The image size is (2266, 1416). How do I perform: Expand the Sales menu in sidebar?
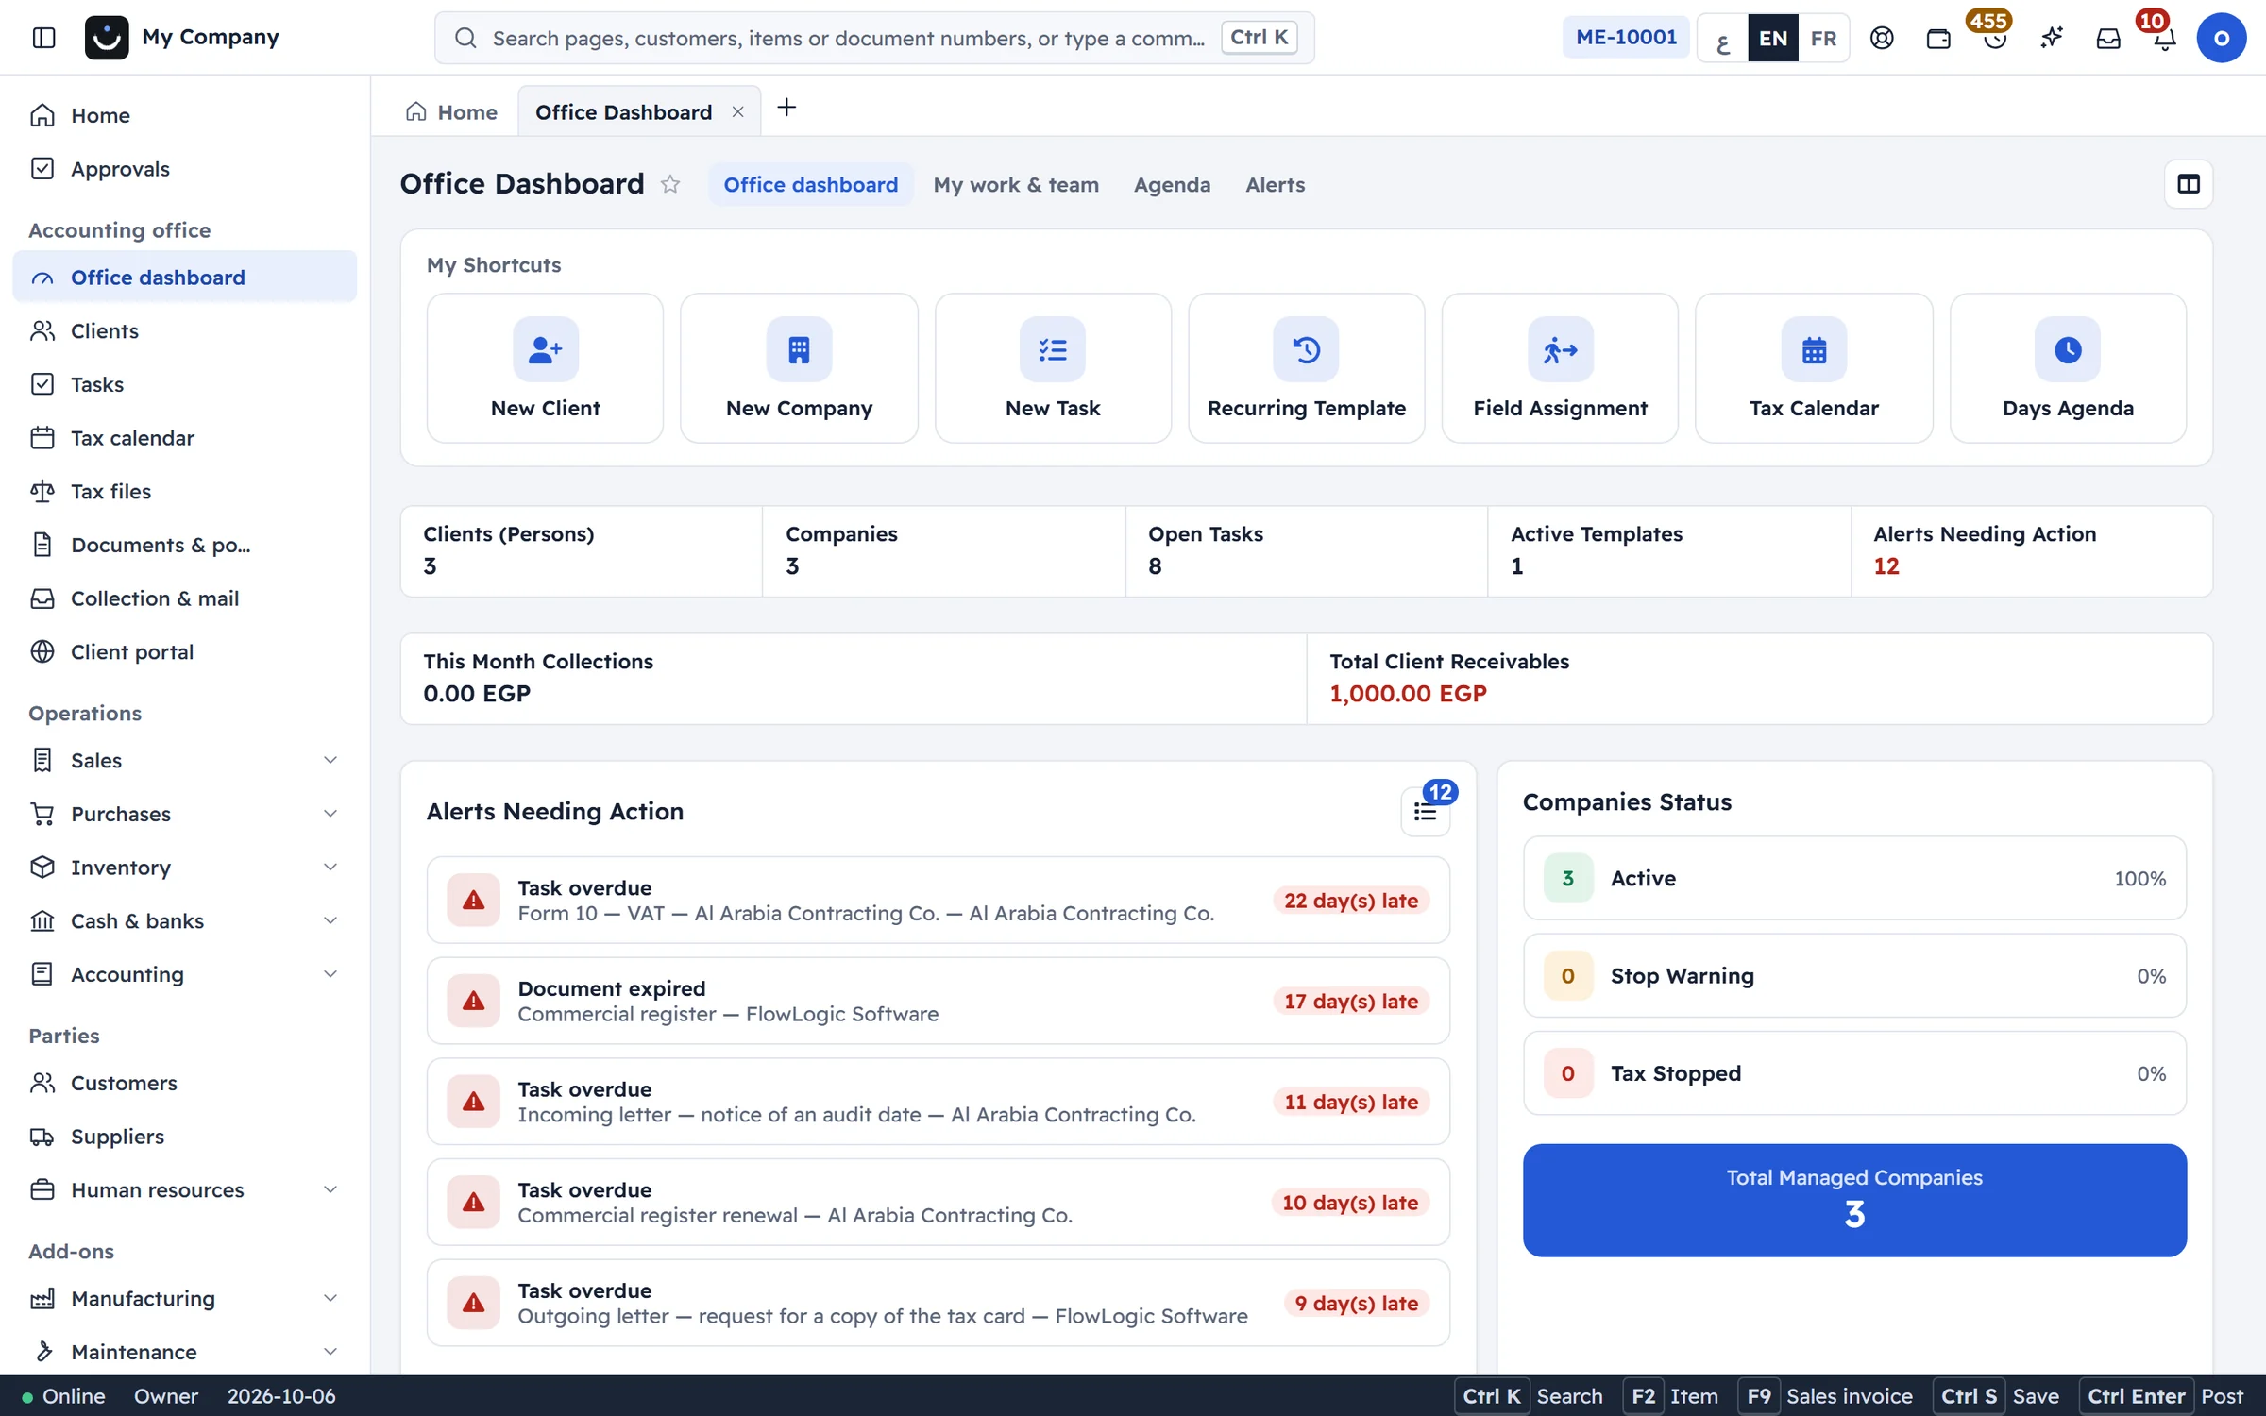tap(185, 760)
